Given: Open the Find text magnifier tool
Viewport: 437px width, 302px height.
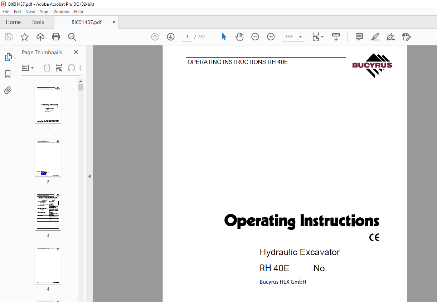Looking at the screenshot, I should pos(72,37).
